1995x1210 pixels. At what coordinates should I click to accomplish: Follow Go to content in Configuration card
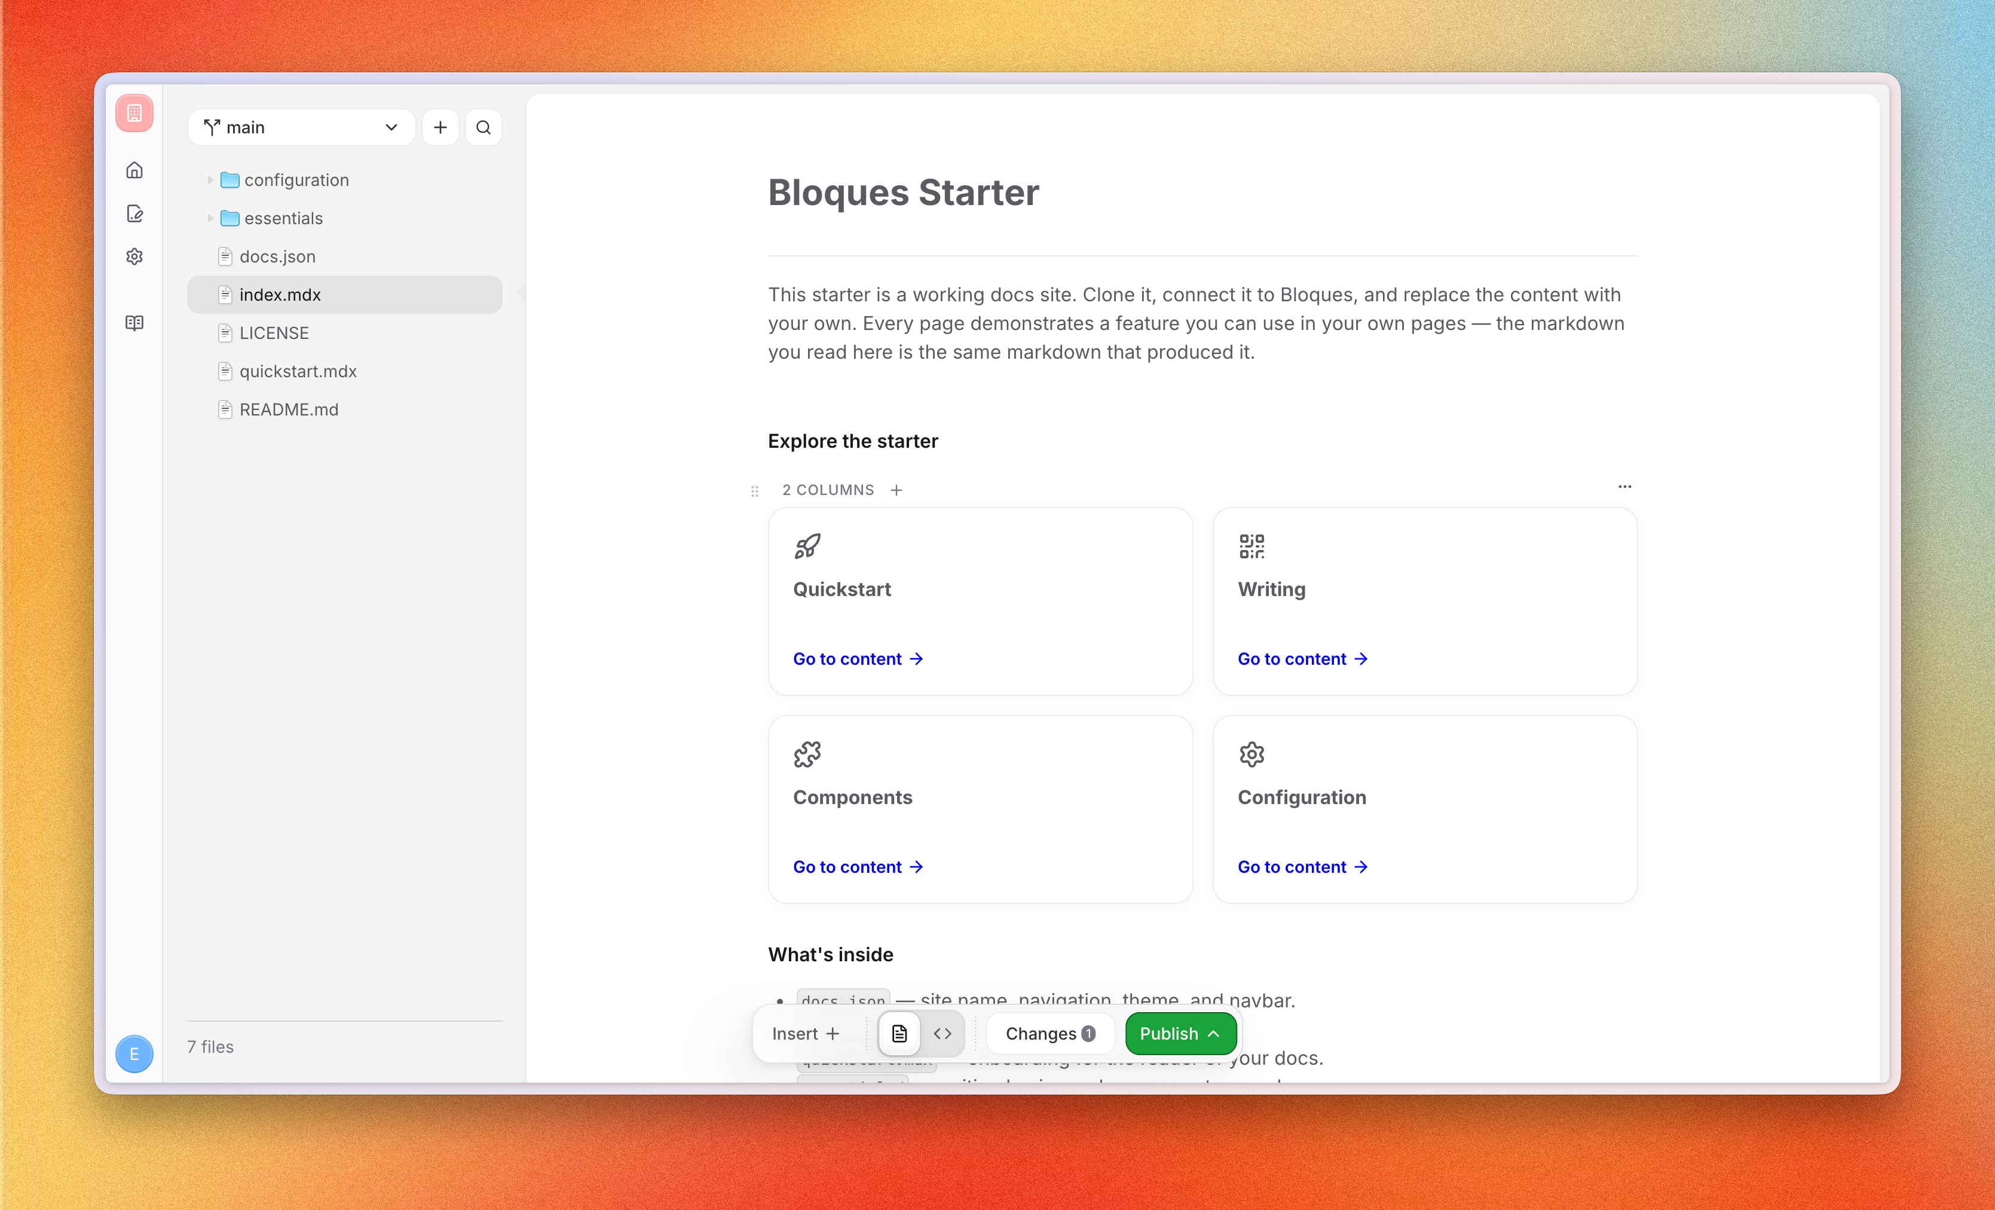(x=1303, y=867)
